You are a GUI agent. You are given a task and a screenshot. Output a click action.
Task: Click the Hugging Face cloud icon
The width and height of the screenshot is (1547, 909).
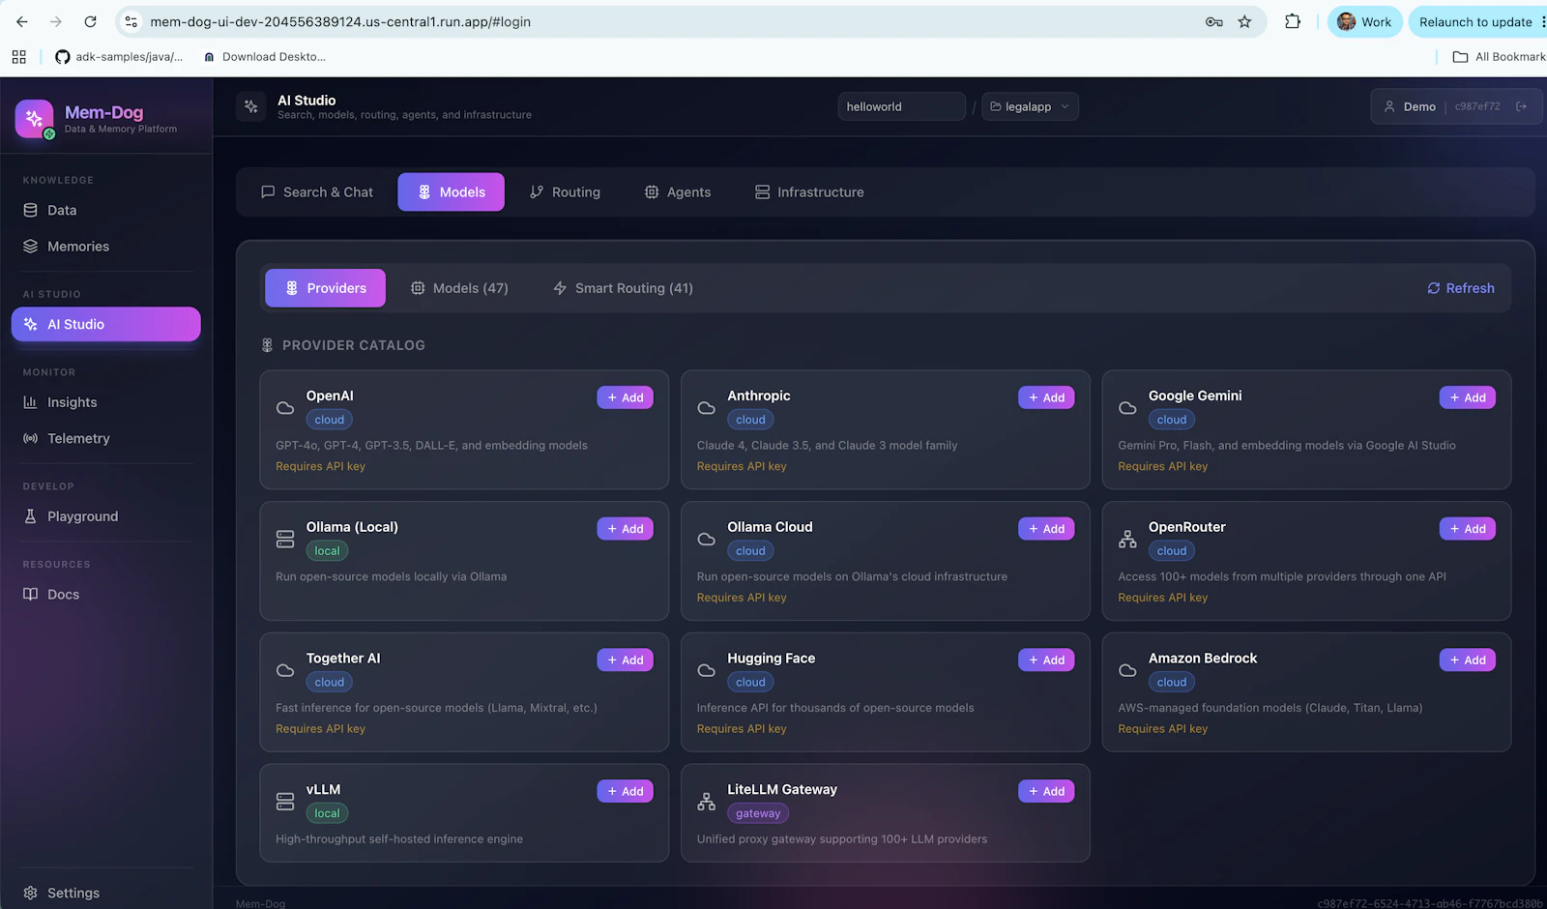coord(707,670)
